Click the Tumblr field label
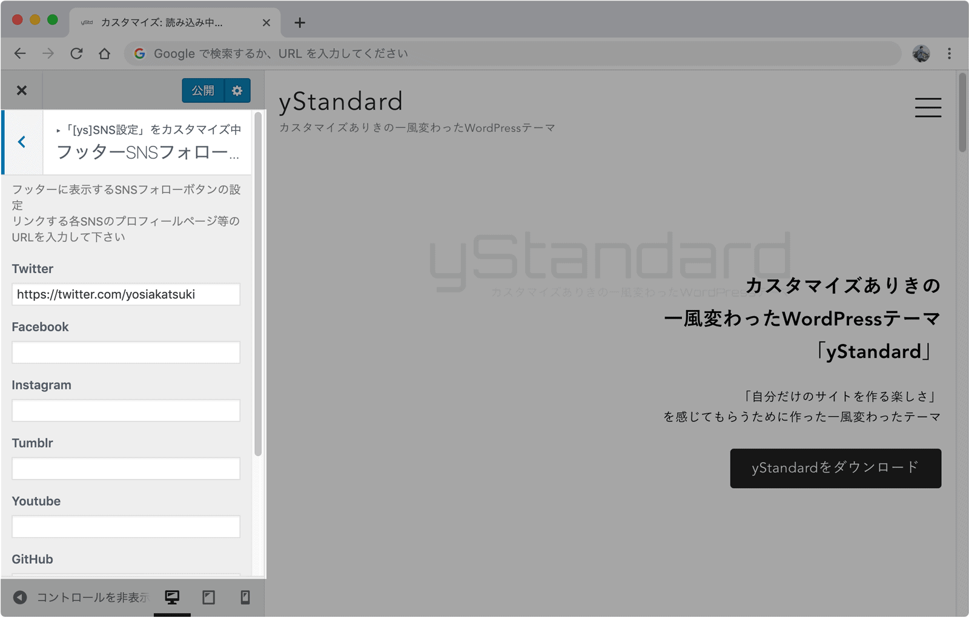 [33, 443]
